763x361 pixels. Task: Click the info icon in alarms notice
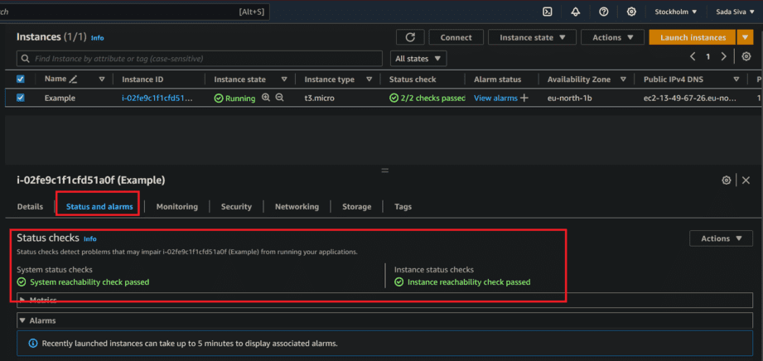point(33,344)
